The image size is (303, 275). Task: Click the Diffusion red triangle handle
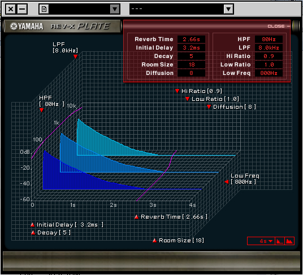(x=209, y=107)
